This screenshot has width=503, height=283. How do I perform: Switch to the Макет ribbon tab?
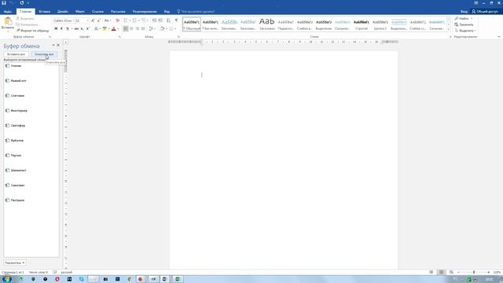point(80,12)
